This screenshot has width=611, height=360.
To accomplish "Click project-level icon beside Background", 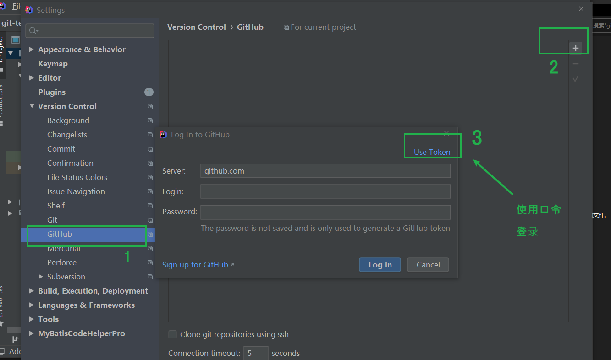I will click(150, 120).
